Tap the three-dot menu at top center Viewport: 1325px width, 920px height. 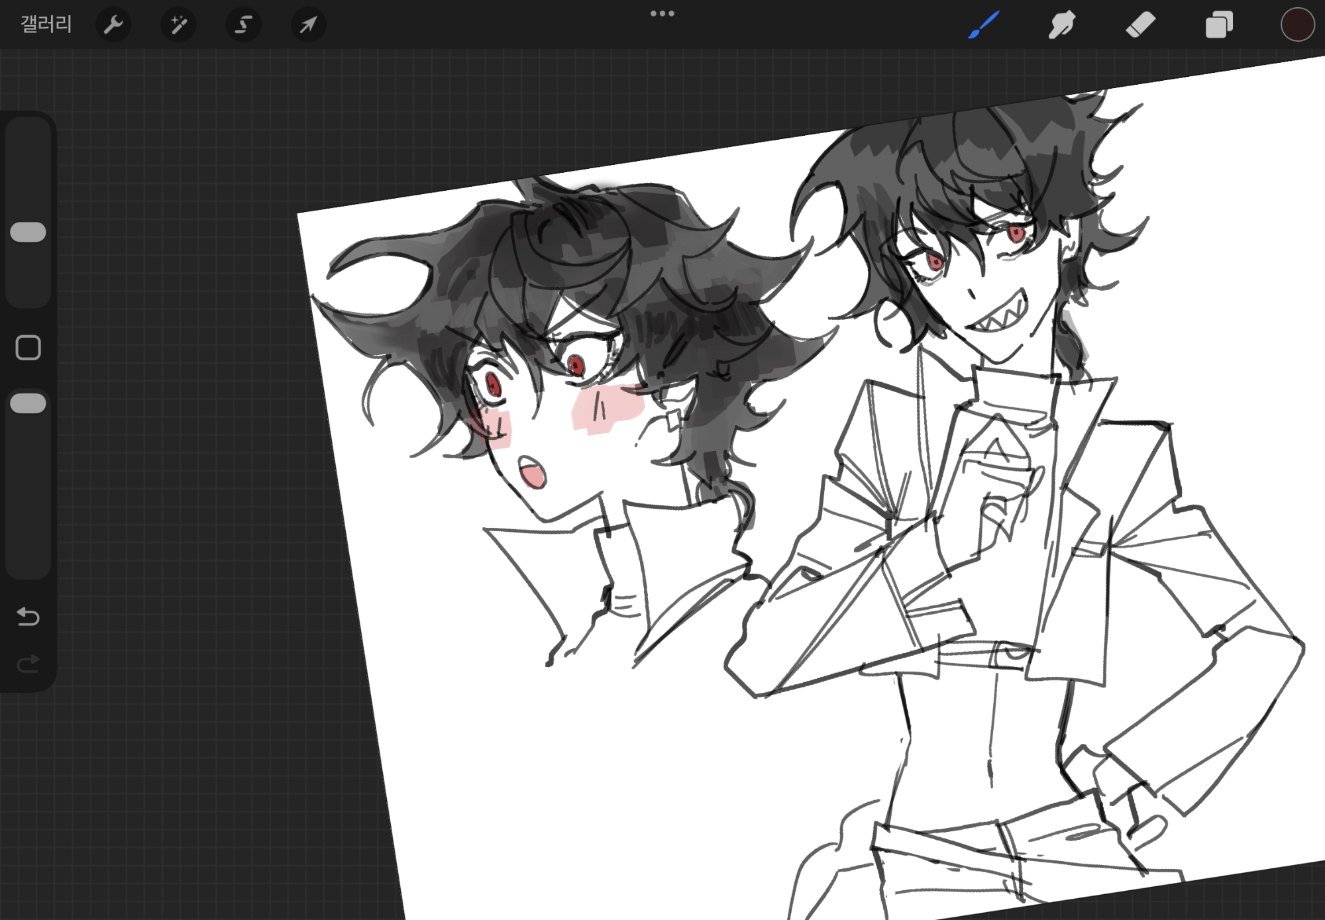pyautogui.click(x=662, y=13)
